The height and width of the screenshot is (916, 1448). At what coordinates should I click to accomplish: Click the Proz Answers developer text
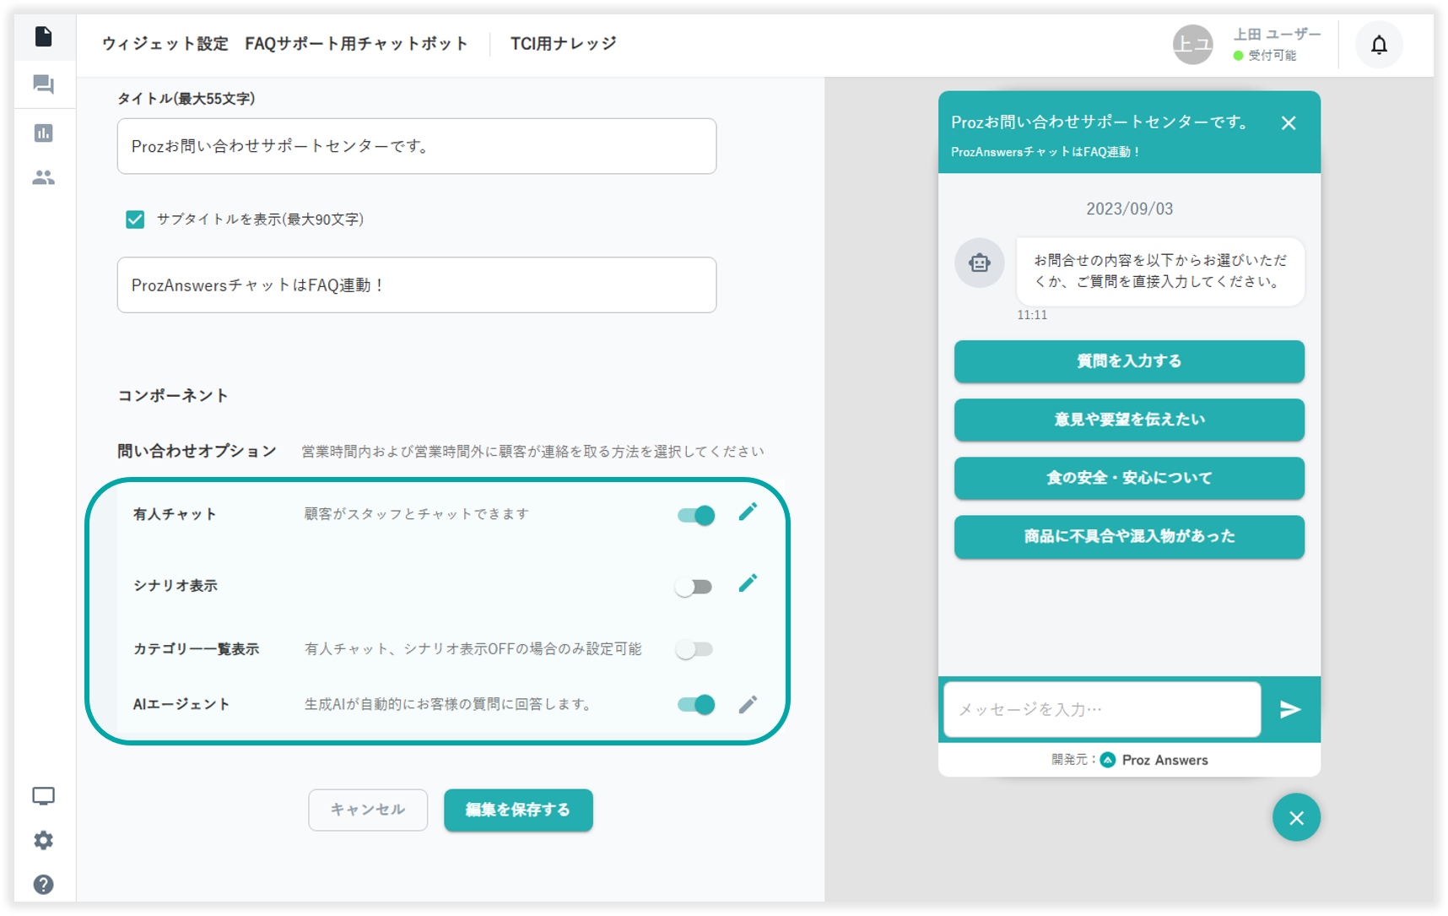tap(1164, 760)
